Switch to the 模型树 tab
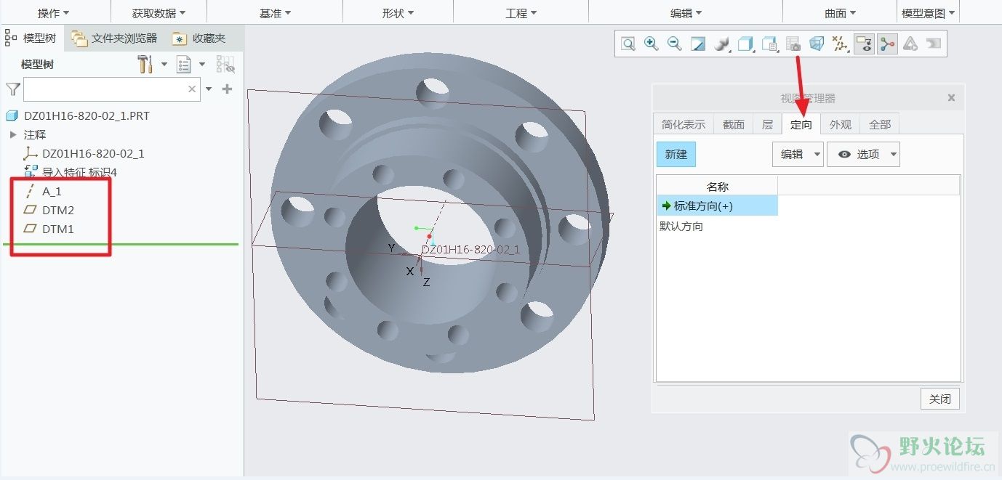Viewport: 1002px width, 480px height. 31,38
